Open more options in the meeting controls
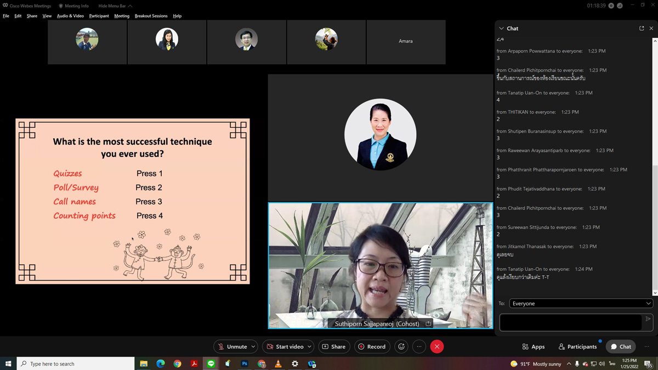Image resolution: width=658 pixels, height=370 pixels. (x=419, y=346)
